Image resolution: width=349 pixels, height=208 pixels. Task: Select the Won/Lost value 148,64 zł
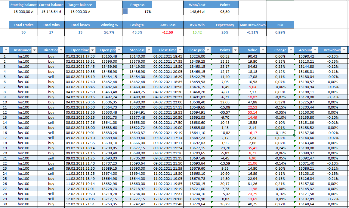197,11
